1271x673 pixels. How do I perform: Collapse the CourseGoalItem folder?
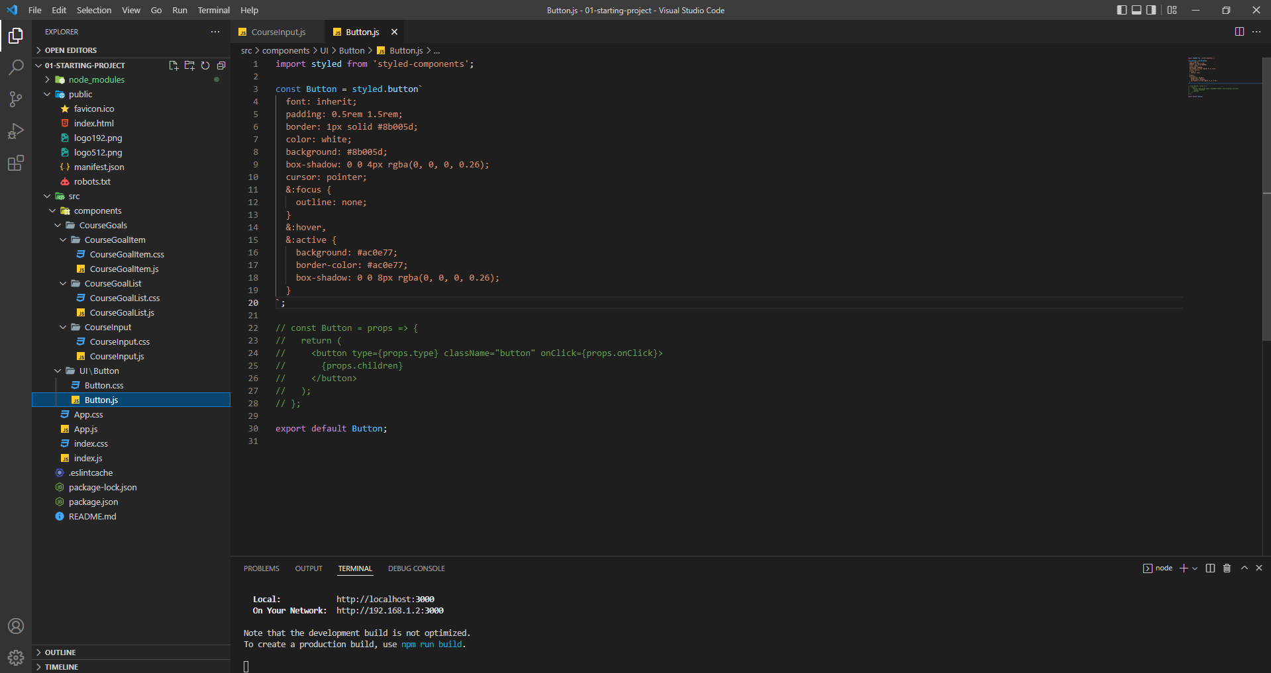pos(131,240)
